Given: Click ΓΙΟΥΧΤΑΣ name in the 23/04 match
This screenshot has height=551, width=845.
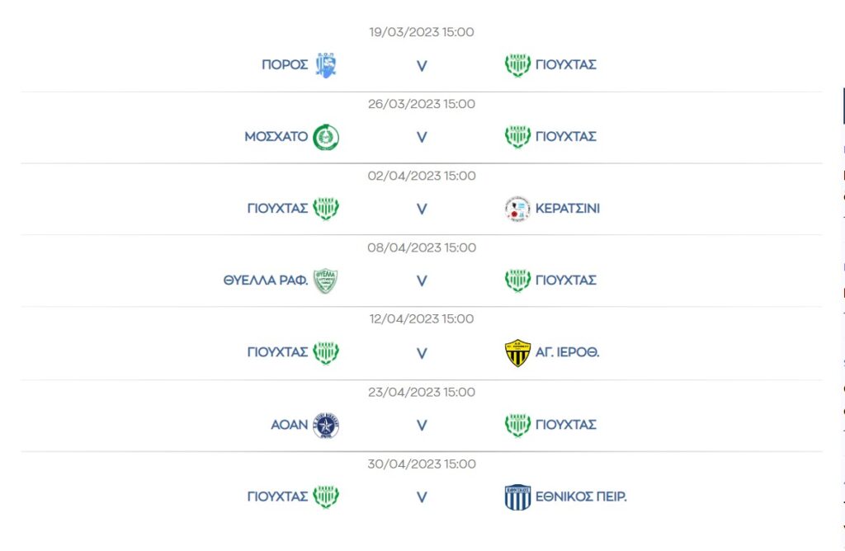Looking at the screenshot, I should pyautogui.click(x=566, y=425).
